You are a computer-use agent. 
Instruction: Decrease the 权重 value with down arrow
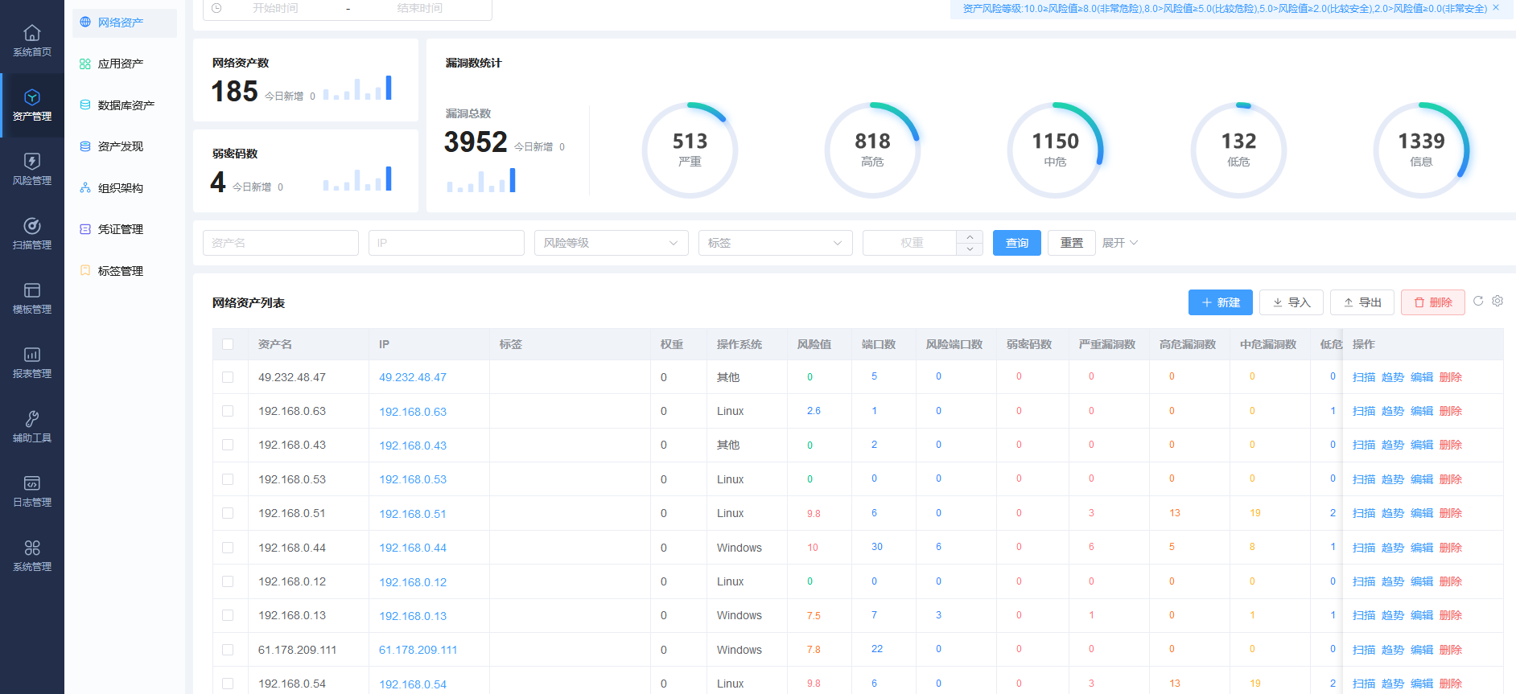(970, 249)
